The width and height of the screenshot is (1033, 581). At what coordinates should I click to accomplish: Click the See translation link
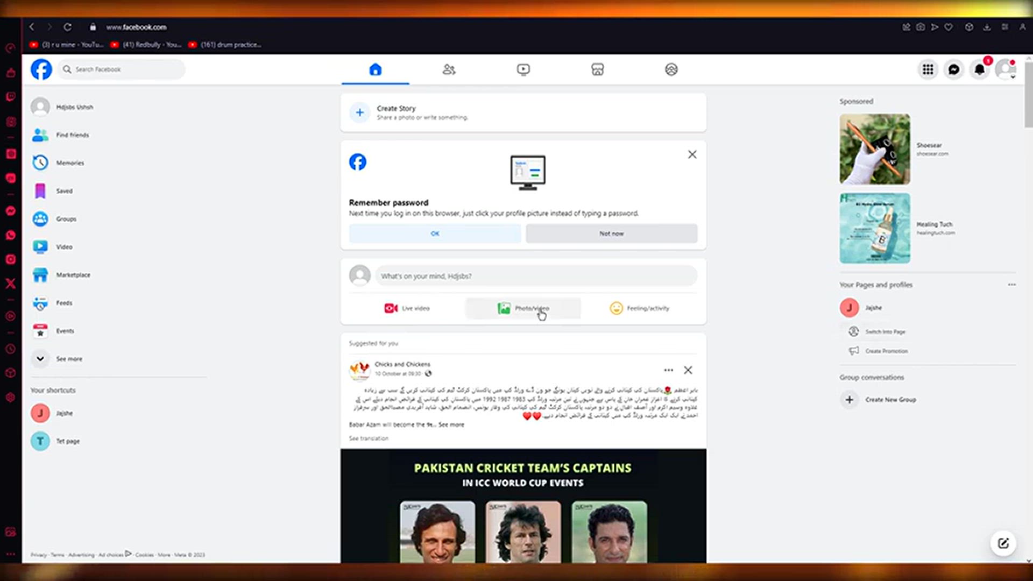pos(368,438)
